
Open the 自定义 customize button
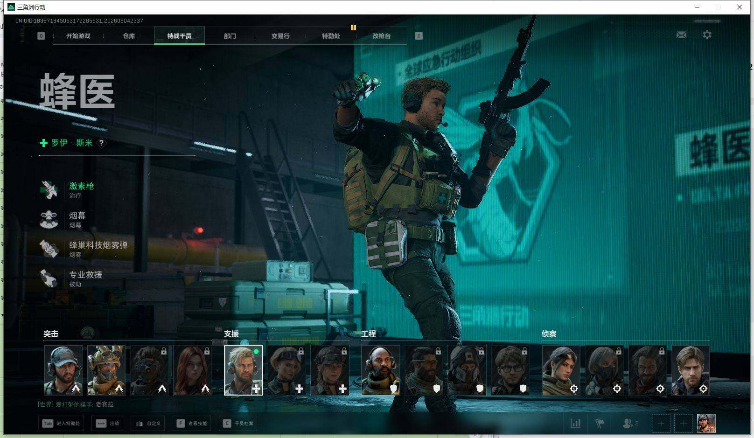(148, 424)
